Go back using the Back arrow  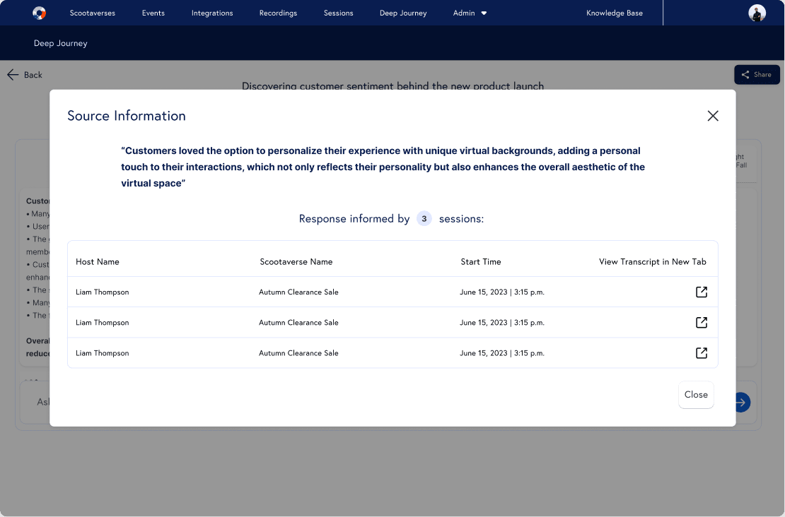click(25, 75)
